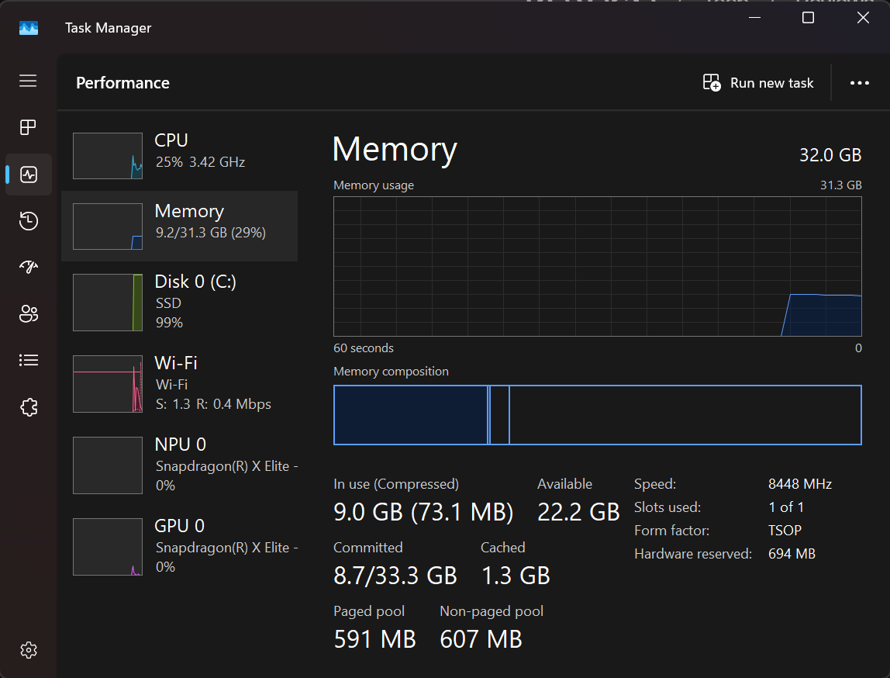The width and height of the screenshot is (890, 678).
Task: Click the 1 of 1 slots used value
Action: click(785, 507)
